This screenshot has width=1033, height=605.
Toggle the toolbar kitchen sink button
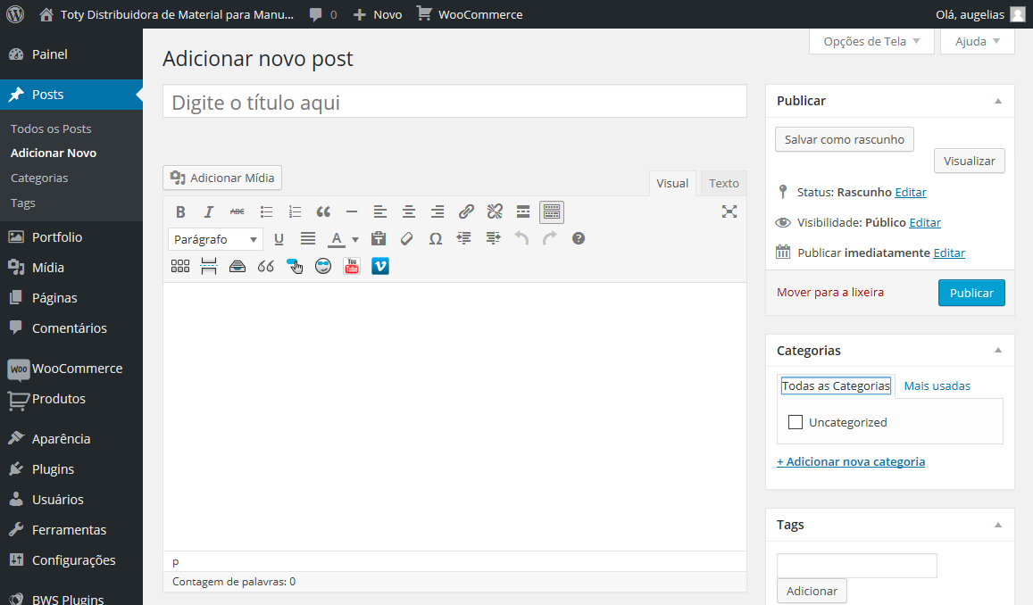552,212
